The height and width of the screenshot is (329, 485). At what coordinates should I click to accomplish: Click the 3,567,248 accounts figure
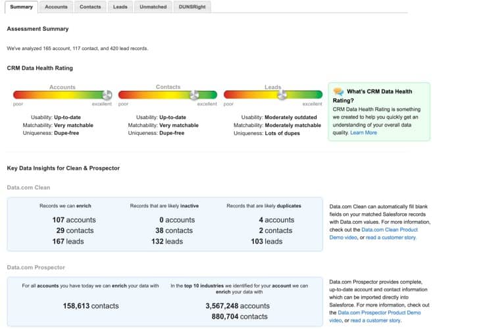[x=238, y=306]
